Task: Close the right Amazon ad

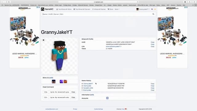Action: (187, 7)
